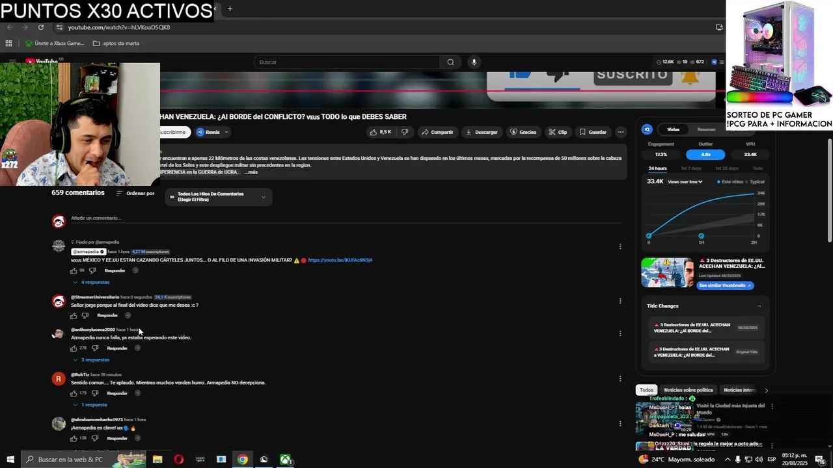The width and height of the screenshot is (833, 468).
Task: Open the Compartir share option
Action: click(x=437, y=132)
